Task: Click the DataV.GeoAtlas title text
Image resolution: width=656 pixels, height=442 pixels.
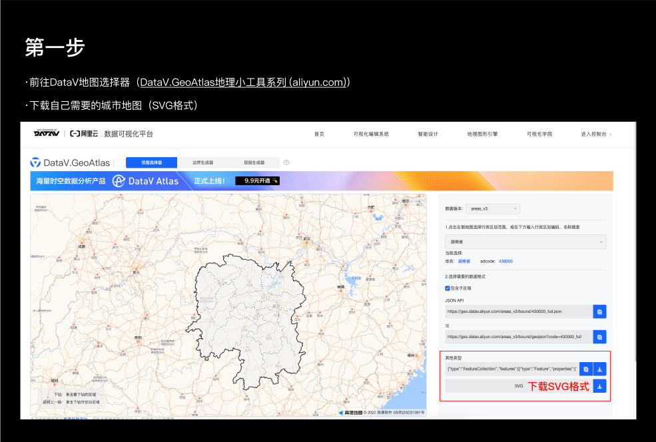Action: click(77, 162)
